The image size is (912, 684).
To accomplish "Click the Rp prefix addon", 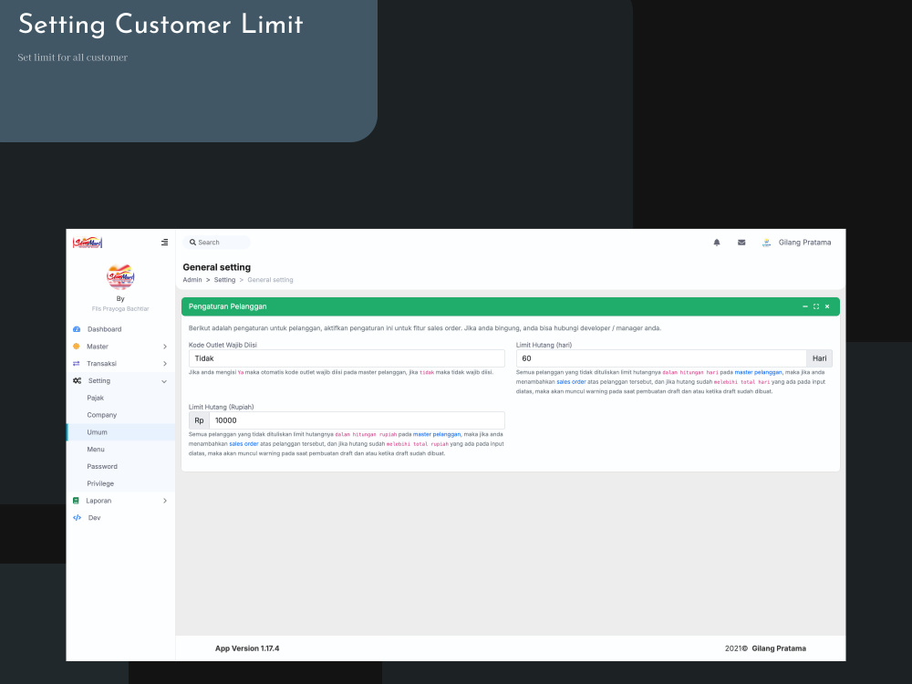I will coord(199,420).
